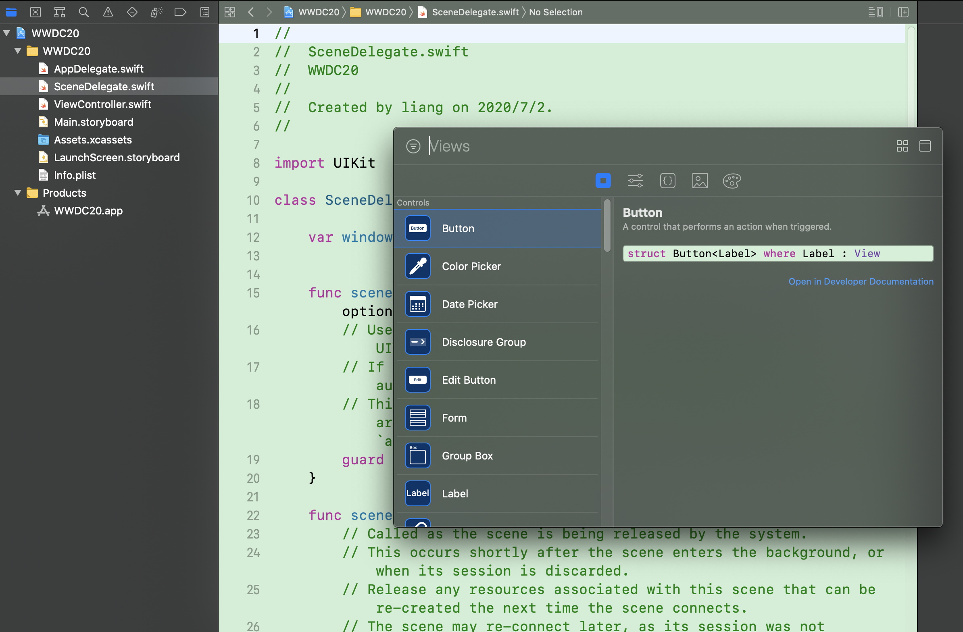Screen dimensions: 963x632
Task: Open the Symbol navigator
Action: click(59, 12)
